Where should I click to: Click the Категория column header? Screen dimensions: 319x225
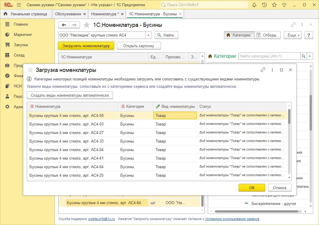click(135, 107)
